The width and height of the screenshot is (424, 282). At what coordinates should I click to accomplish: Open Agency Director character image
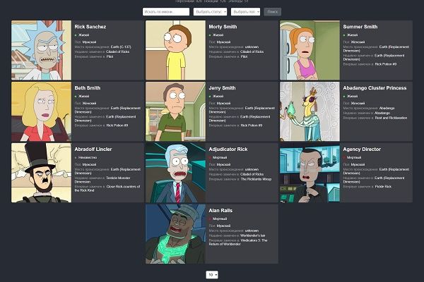point(310,173)
